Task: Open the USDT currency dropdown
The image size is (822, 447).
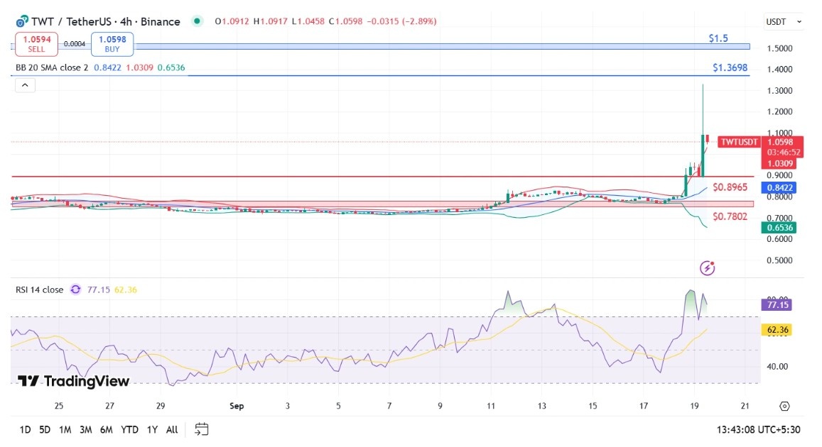Action: tap(784, 21)
